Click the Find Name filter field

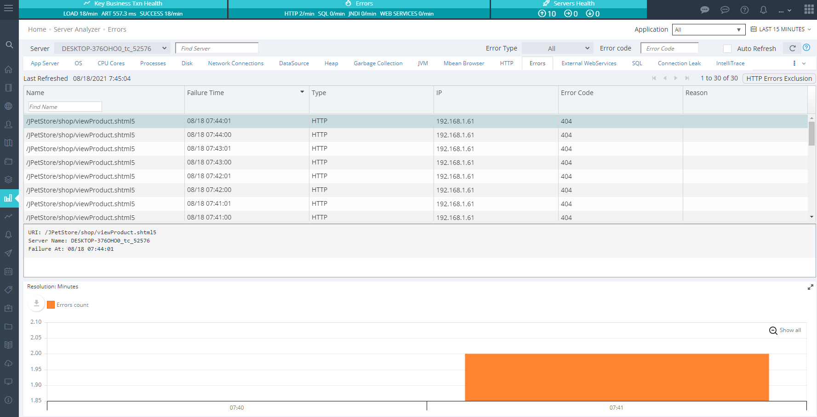(x=65, y=107)
